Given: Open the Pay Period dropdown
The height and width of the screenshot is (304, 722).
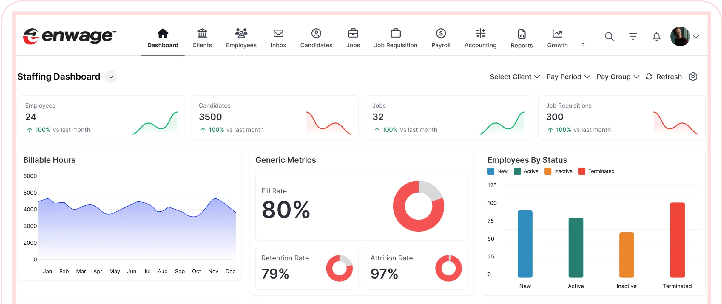Looking at the screenshot, I should [x=568, y=77].
